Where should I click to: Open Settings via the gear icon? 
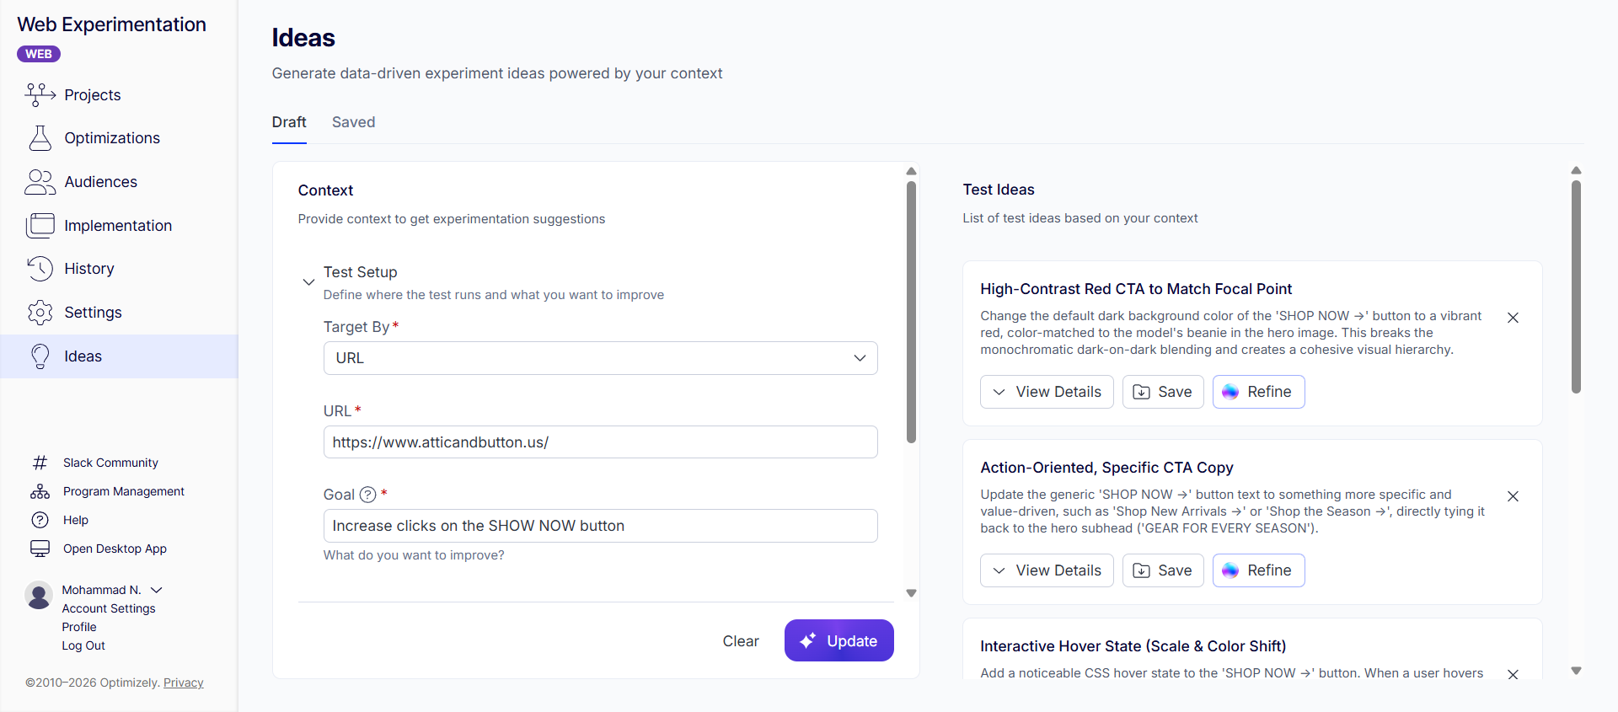(x=40, y=313)
